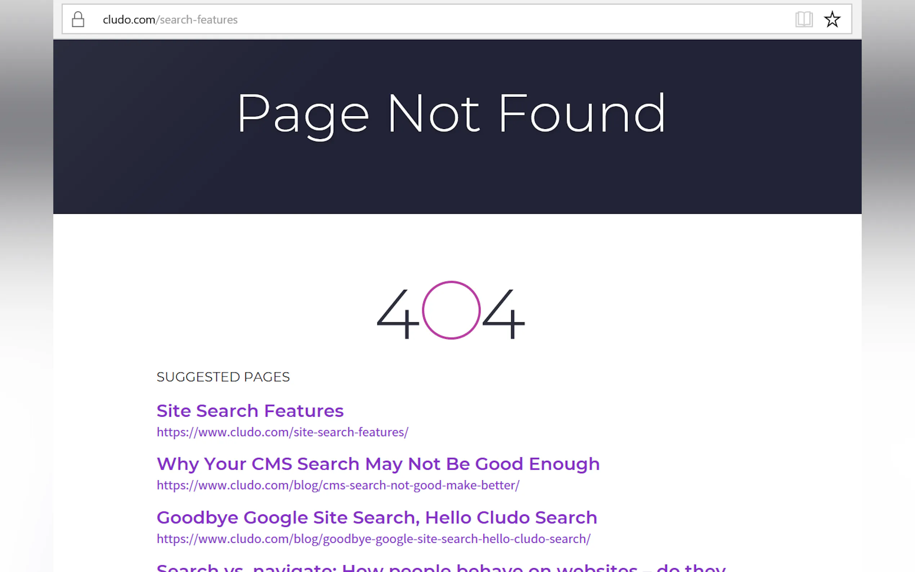Click the cludo.com domain in the URL

[x=129, y=20]
